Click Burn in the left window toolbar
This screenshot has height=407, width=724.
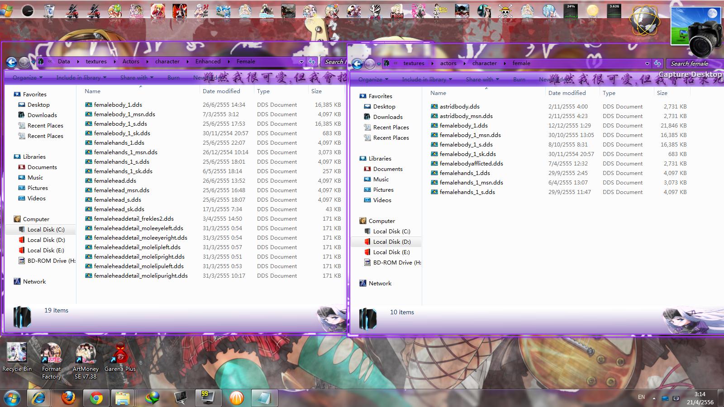tap(173, 78)
